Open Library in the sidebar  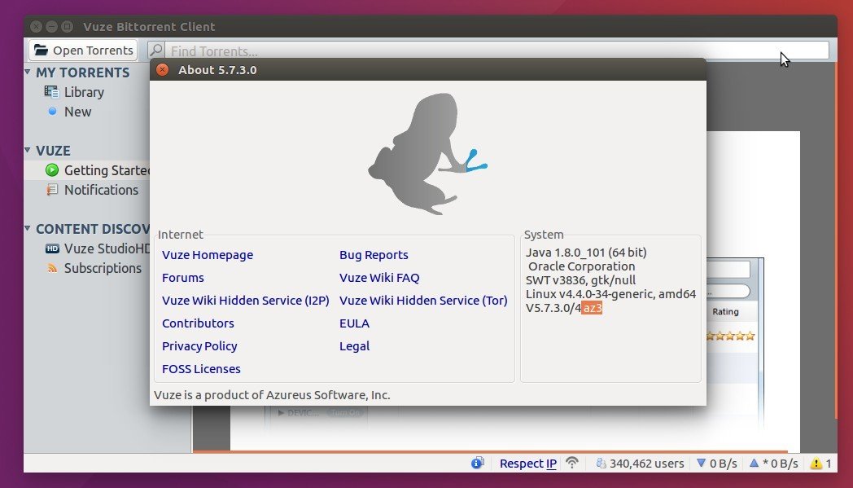tap(84, 92)
